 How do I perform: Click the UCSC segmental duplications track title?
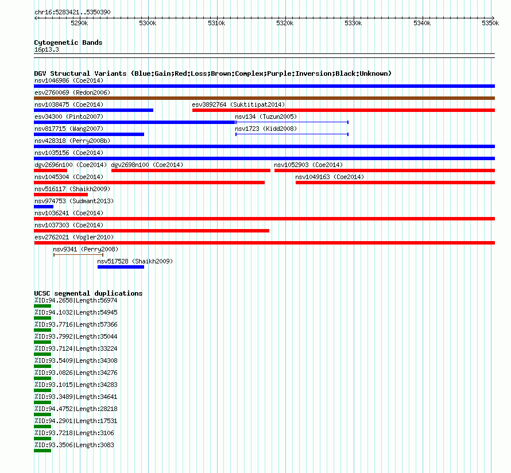tap(88, 293)
